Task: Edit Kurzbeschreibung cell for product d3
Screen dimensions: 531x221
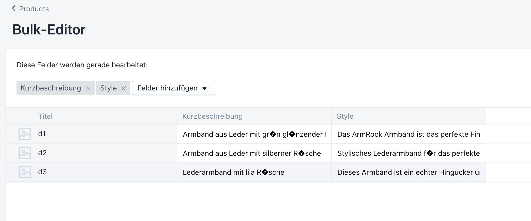Action: [254, 172]
